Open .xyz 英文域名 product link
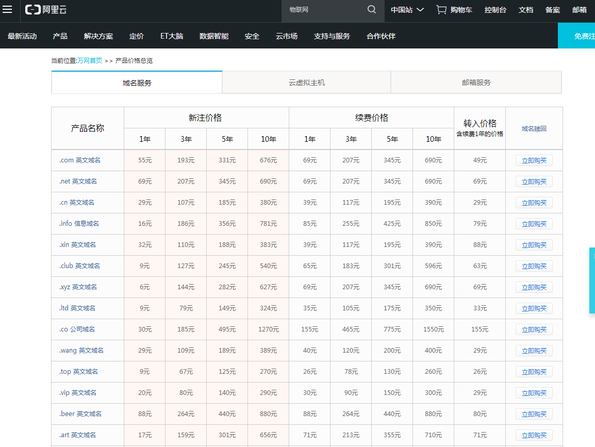595x447 pixels. point(78,287)
